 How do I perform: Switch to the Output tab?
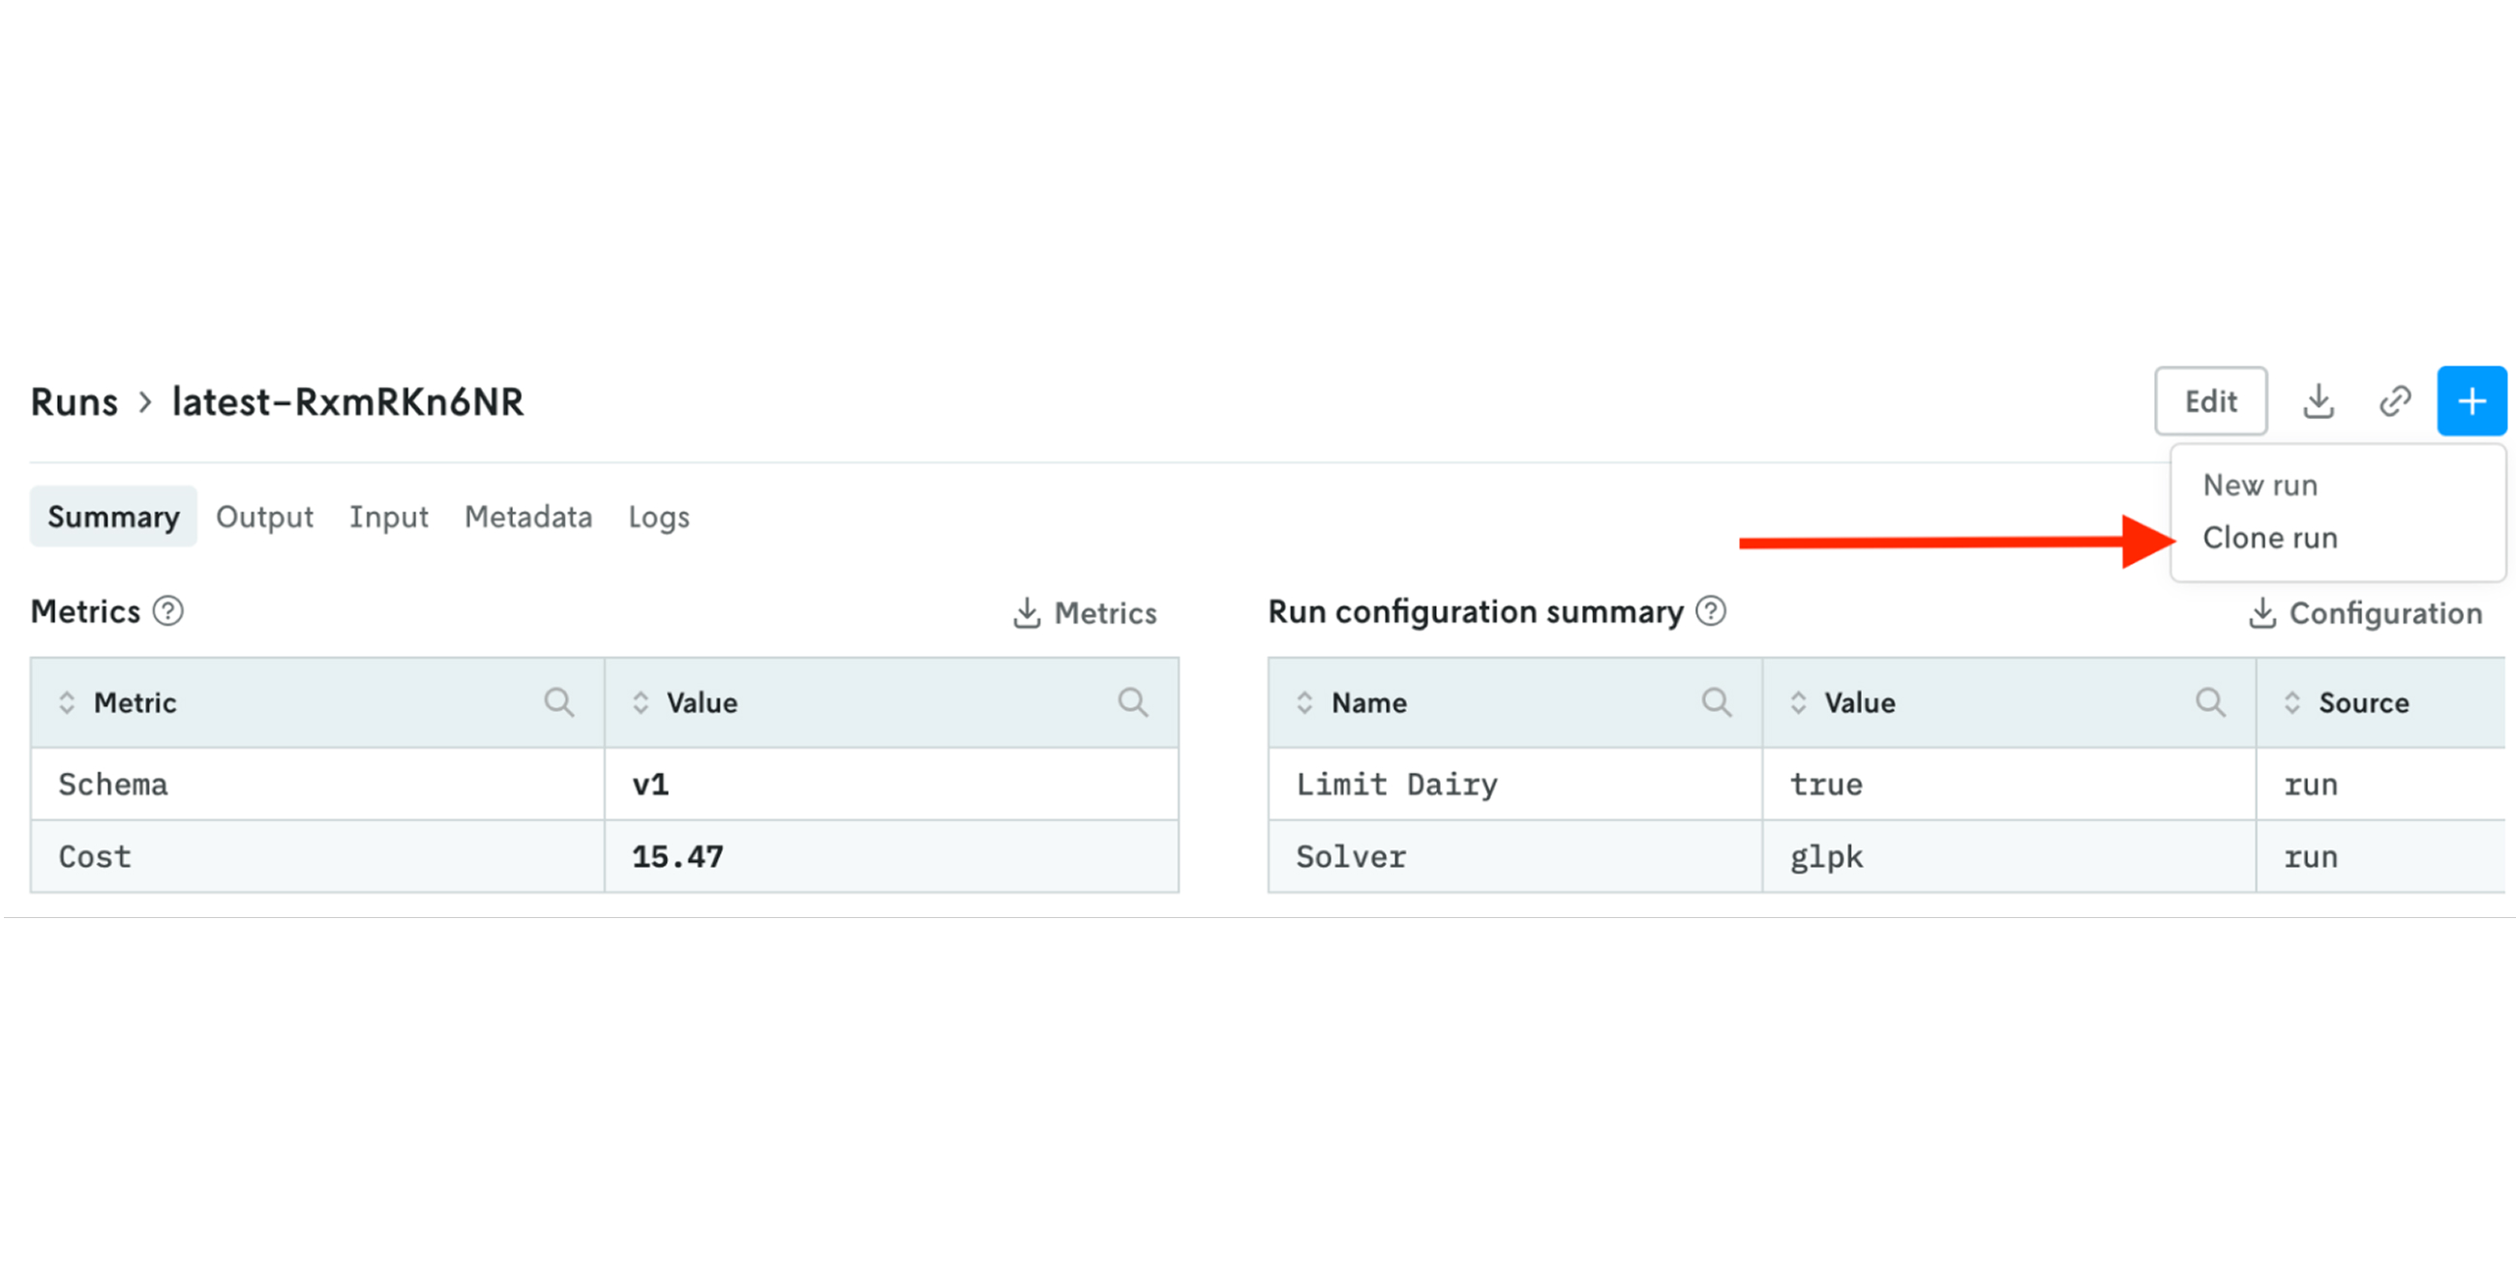[x=264, y=517]
